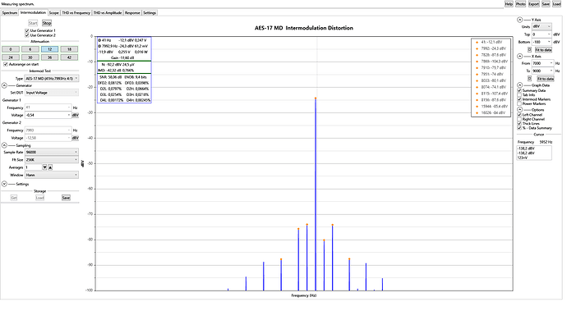Click the top bar Save button
567x311 pixels.
pyautogui.click(x=546, y=4)
